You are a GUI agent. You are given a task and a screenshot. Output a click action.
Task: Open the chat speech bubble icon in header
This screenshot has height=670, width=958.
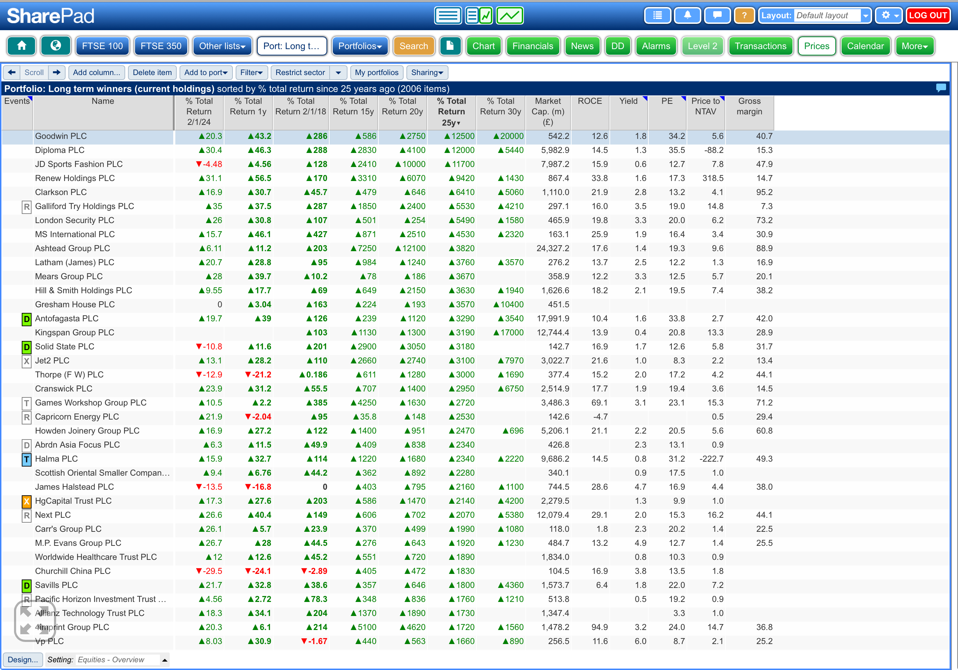717,16
